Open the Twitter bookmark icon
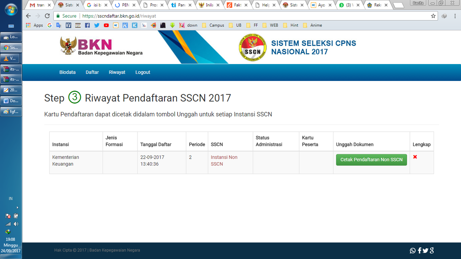 [x=97, y=25]
